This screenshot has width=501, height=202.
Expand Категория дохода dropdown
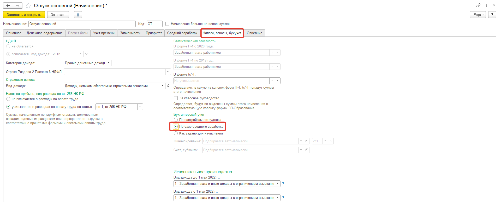(x=109, y=63)
